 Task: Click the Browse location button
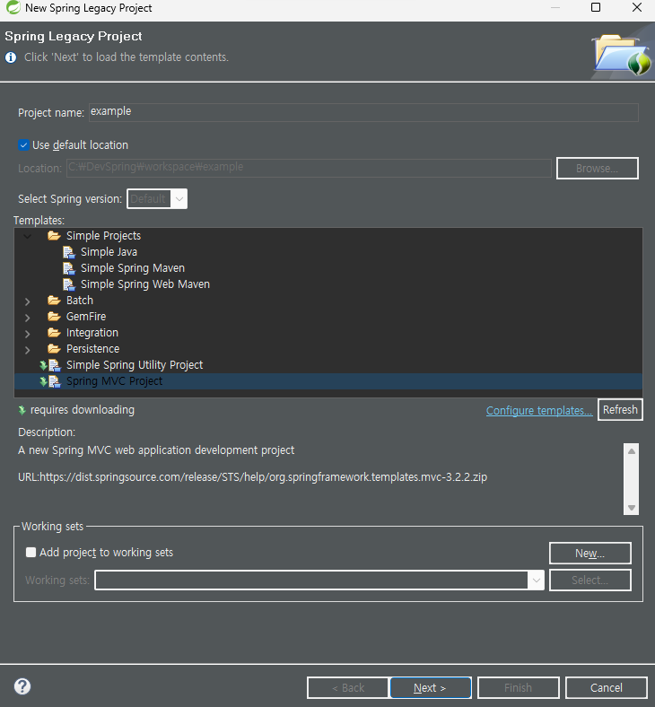(x=598, y=168)
